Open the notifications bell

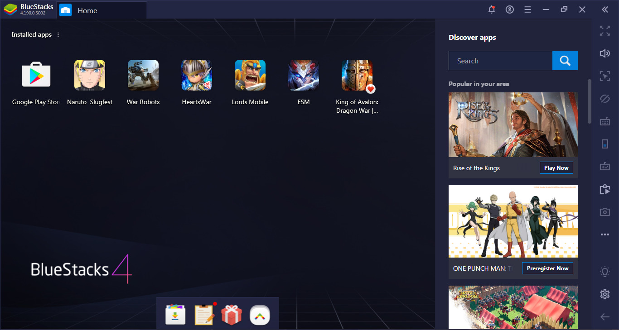point(492,10)
